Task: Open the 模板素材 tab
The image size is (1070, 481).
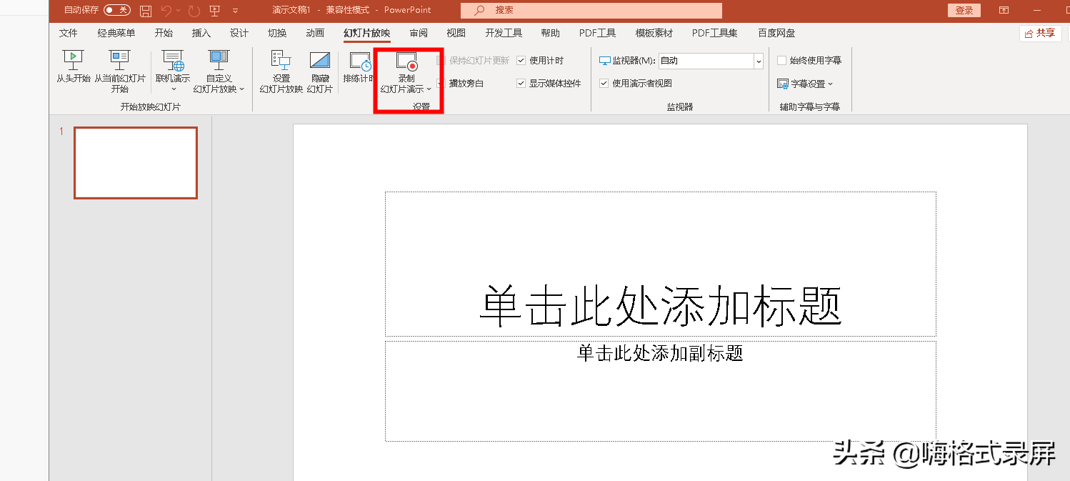Action: (654, 33)
